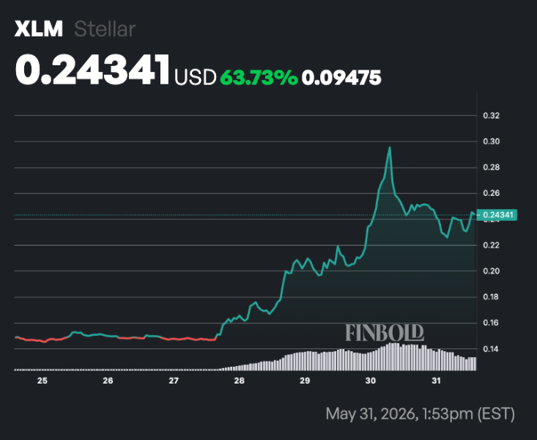Image resolution: width=537 pixels, height=440 pixels.
Task: Select date 25 on time axis
Action: (42, 381)
